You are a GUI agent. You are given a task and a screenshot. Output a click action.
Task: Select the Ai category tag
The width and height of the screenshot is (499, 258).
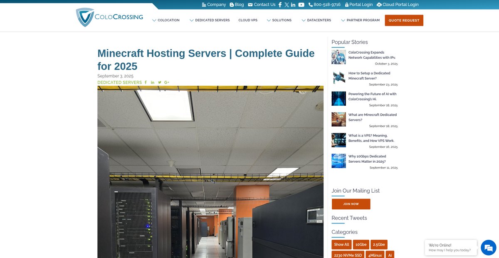pos(390,255)
